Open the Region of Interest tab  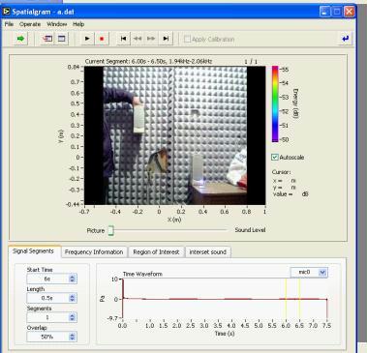[x=156, y=251]
